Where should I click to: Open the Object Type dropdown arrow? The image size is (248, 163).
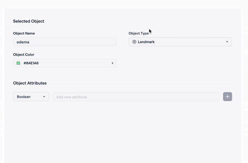[x=227, y=42]
